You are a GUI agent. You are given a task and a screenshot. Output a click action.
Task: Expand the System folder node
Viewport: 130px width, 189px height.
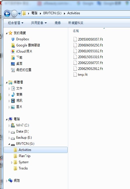(x=12, y=162)
